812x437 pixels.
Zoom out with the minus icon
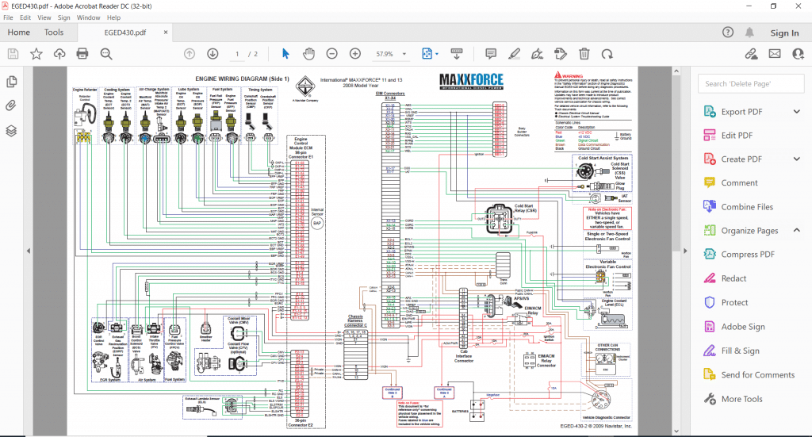[x=332, y=54]
